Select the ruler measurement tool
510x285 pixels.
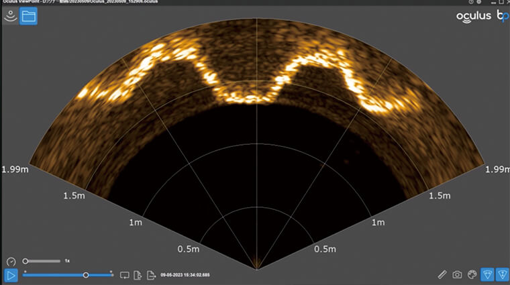(442, 275)
